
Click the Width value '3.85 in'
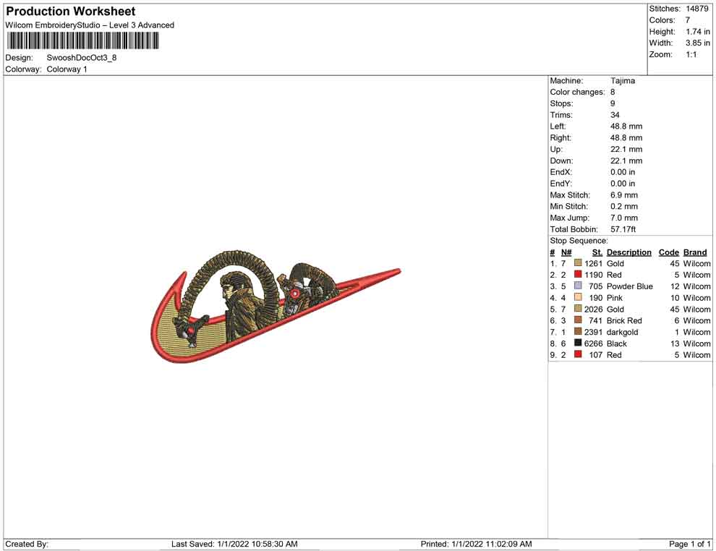698,43
